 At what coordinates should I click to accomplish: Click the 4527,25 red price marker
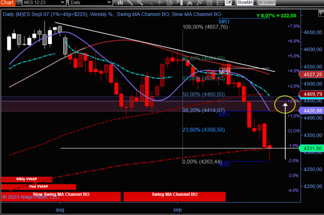(312, 75)
